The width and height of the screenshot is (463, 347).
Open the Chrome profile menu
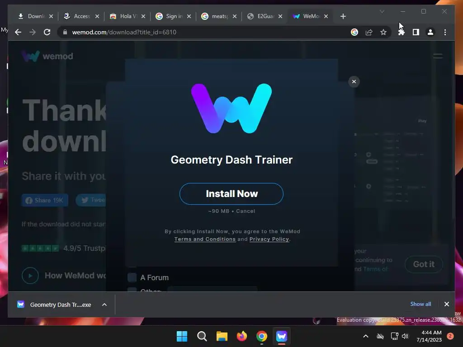tap(430, 32)
